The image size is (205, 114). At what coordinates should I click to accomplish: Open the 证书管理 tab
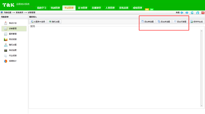83,8
